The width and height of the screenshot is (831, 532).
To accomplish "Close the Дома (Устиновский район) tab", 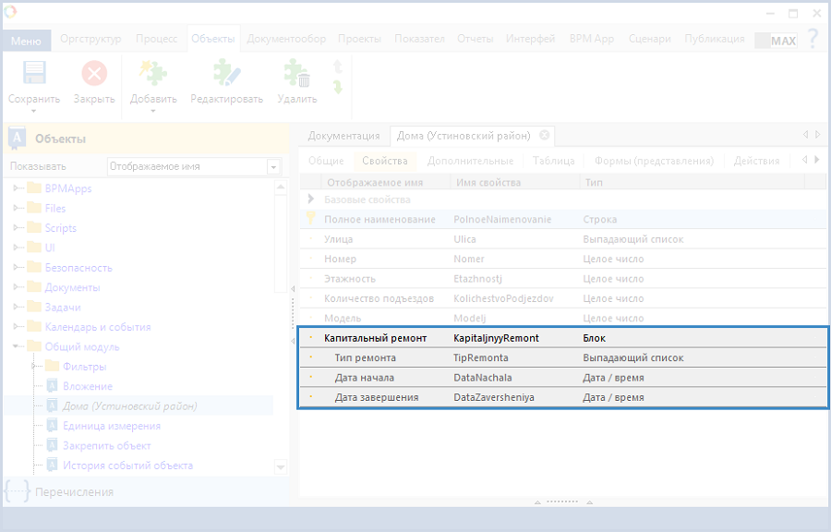I will [545, 136].
